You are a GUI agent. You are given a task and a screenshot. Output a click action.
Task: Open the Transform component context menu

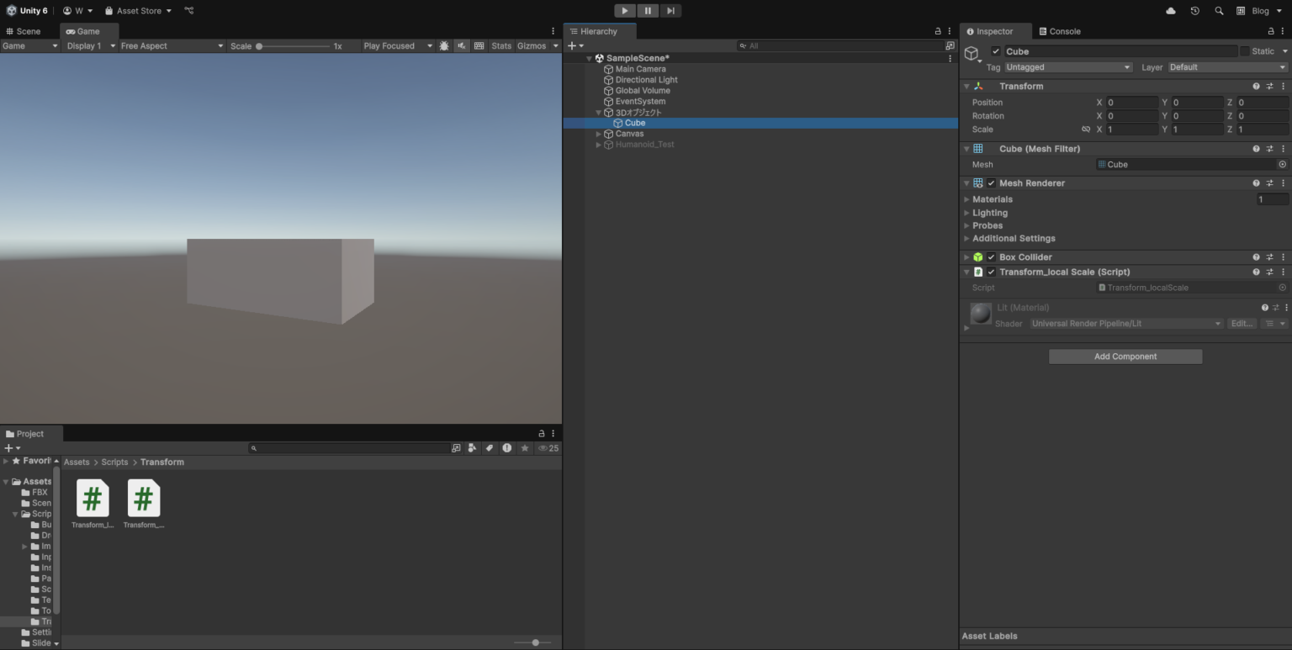pyautogui.click(x=1284, y=86)
